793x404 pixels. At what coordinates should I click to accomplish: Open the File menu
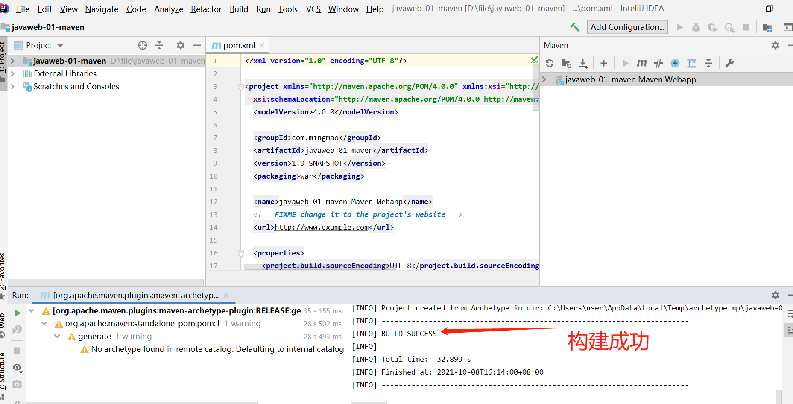[x=23, y=9]
